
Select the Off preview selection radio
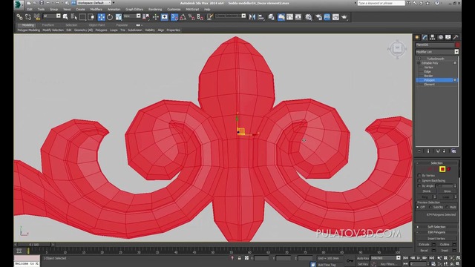(x=418, y=208)
